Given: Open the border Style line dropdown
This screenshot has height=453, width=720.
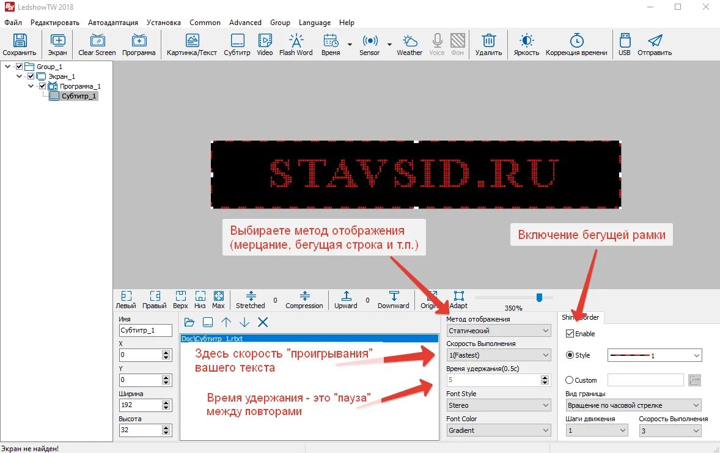Looking at the screenshot, I should [x=655, y=355].
